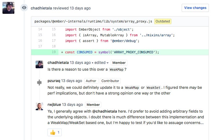Screen dimensions: 217x140
Task: Click the Contributor badge
Action: coord(110,81)
